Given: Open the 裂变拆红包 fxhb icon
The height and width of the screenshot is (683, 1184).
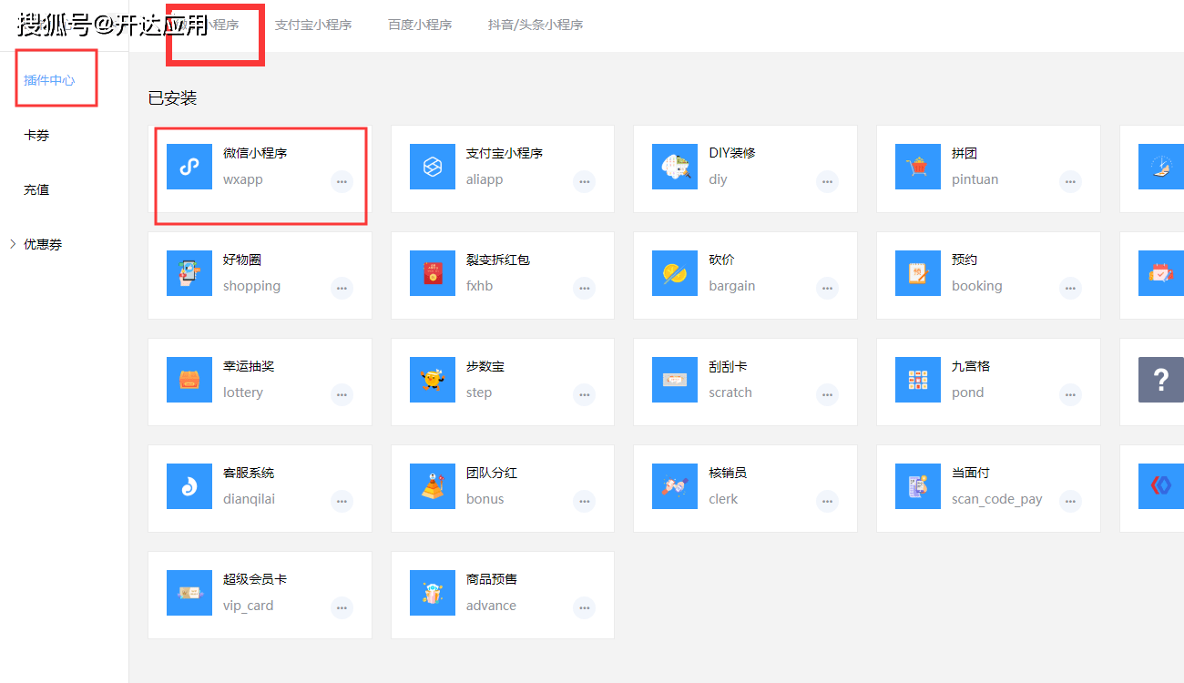Looking at the screenshot, I should (433, 273).
